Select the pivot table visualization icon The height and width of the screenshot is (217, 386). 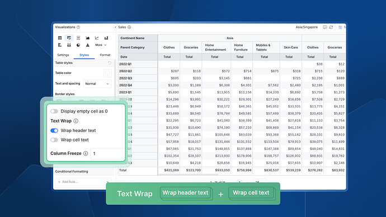coord(69,38)
